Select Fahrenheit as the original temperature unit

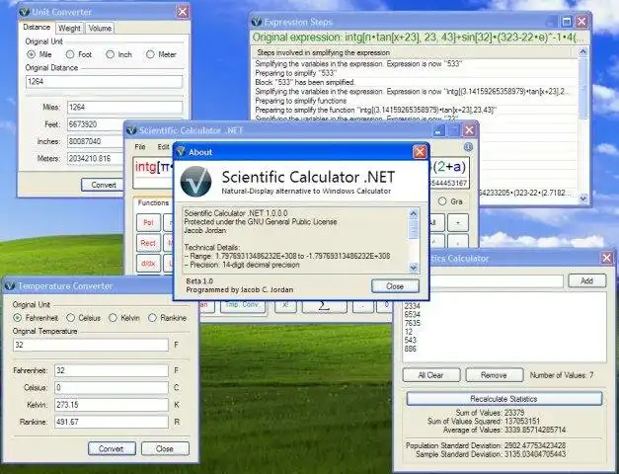click(x=17, y=318)
